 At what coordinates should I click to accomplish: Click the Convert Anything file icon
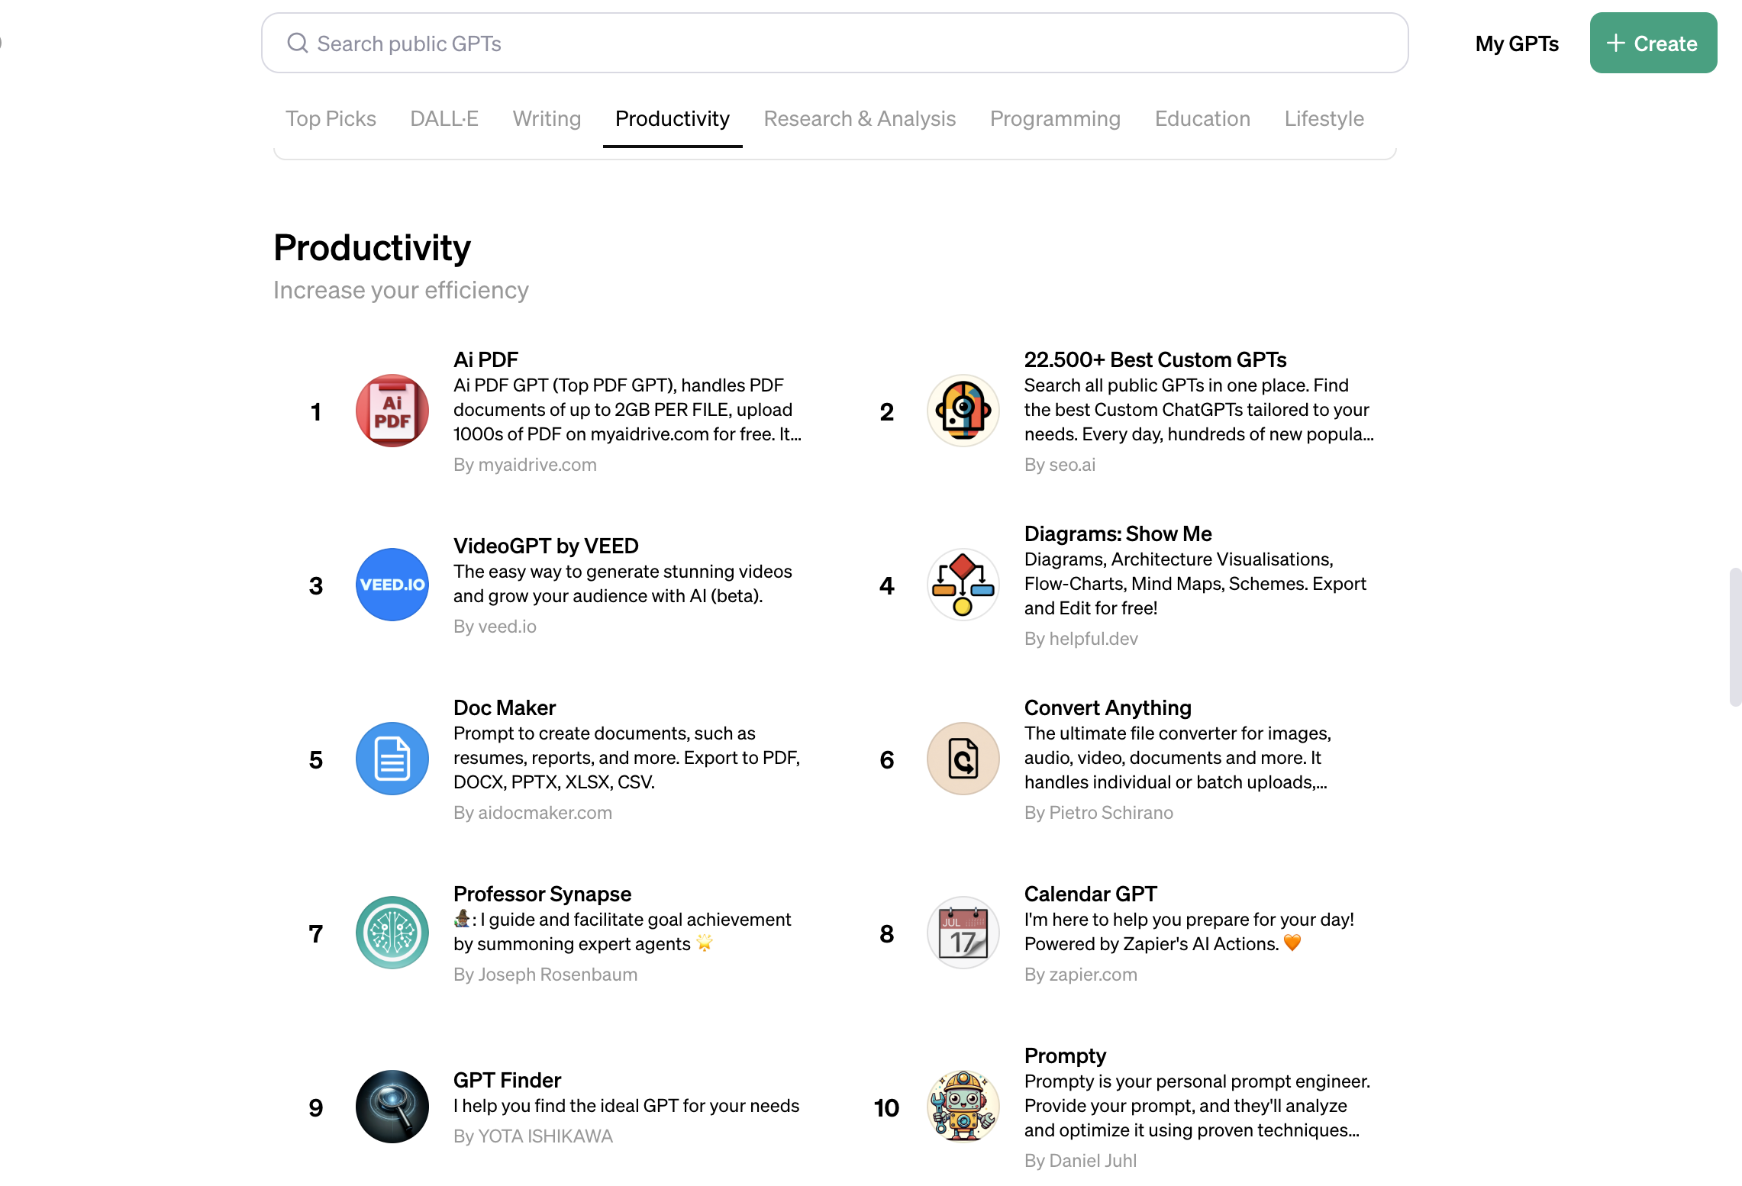(x=963, y=759)
